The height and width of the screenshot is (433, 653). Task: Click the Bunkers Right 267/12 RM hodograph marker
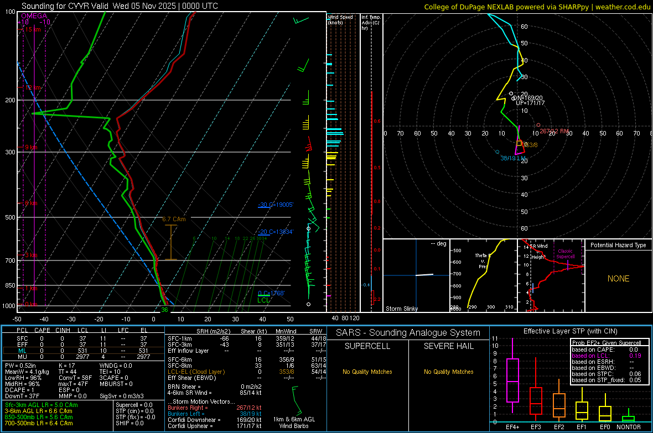click(x=538, y=125)
